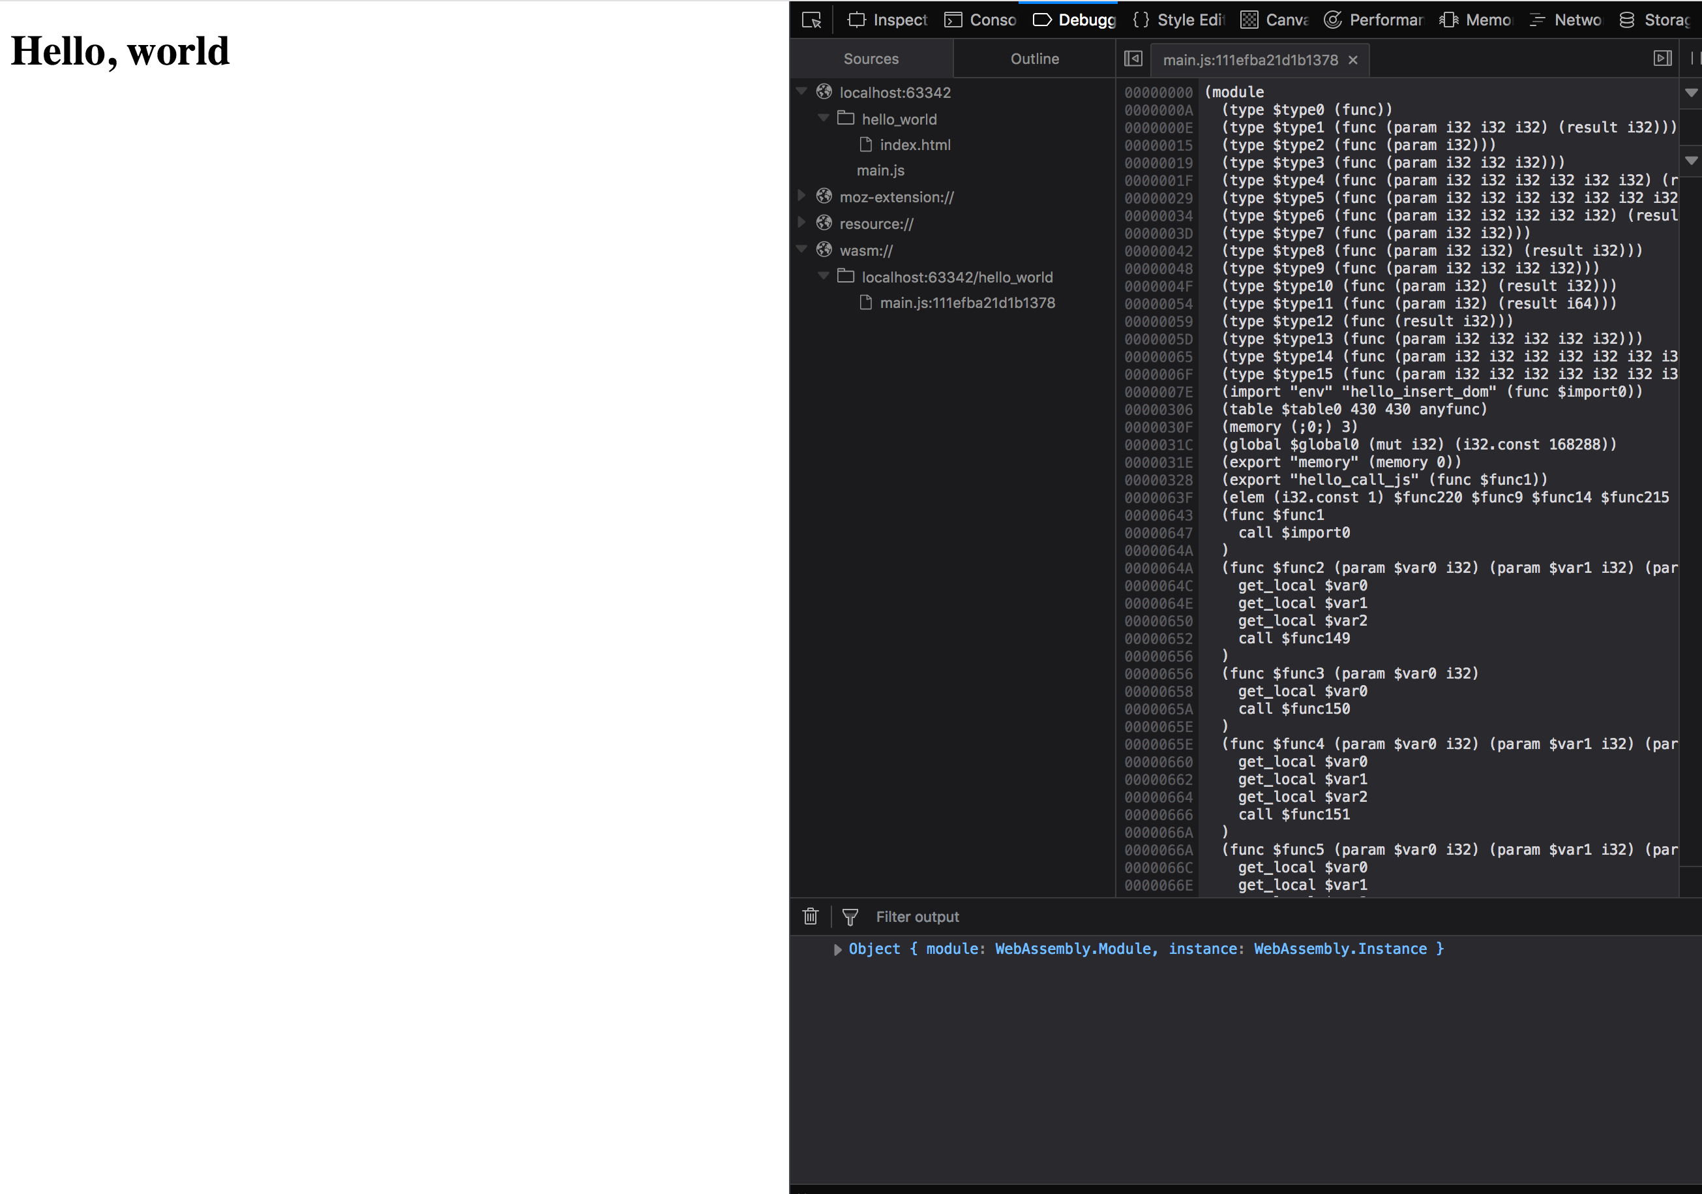Open index.html in the sources tree
The height and width of the screenshot is (1194, 1702).
(915, 145)
